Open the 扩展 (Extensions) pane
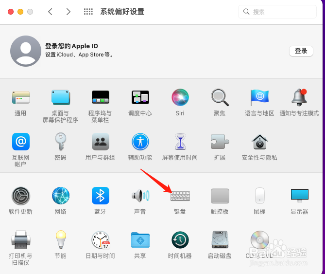The image size is (325, 274). pos(220,142)
